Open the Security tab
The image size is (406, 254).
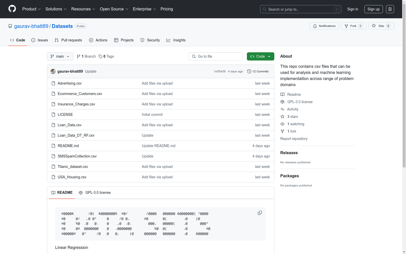coord(150,40)
